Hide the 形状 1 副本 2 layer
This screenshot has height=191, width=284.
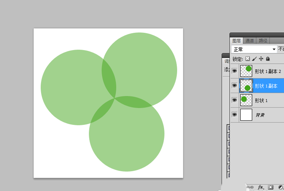coord(234,71)
